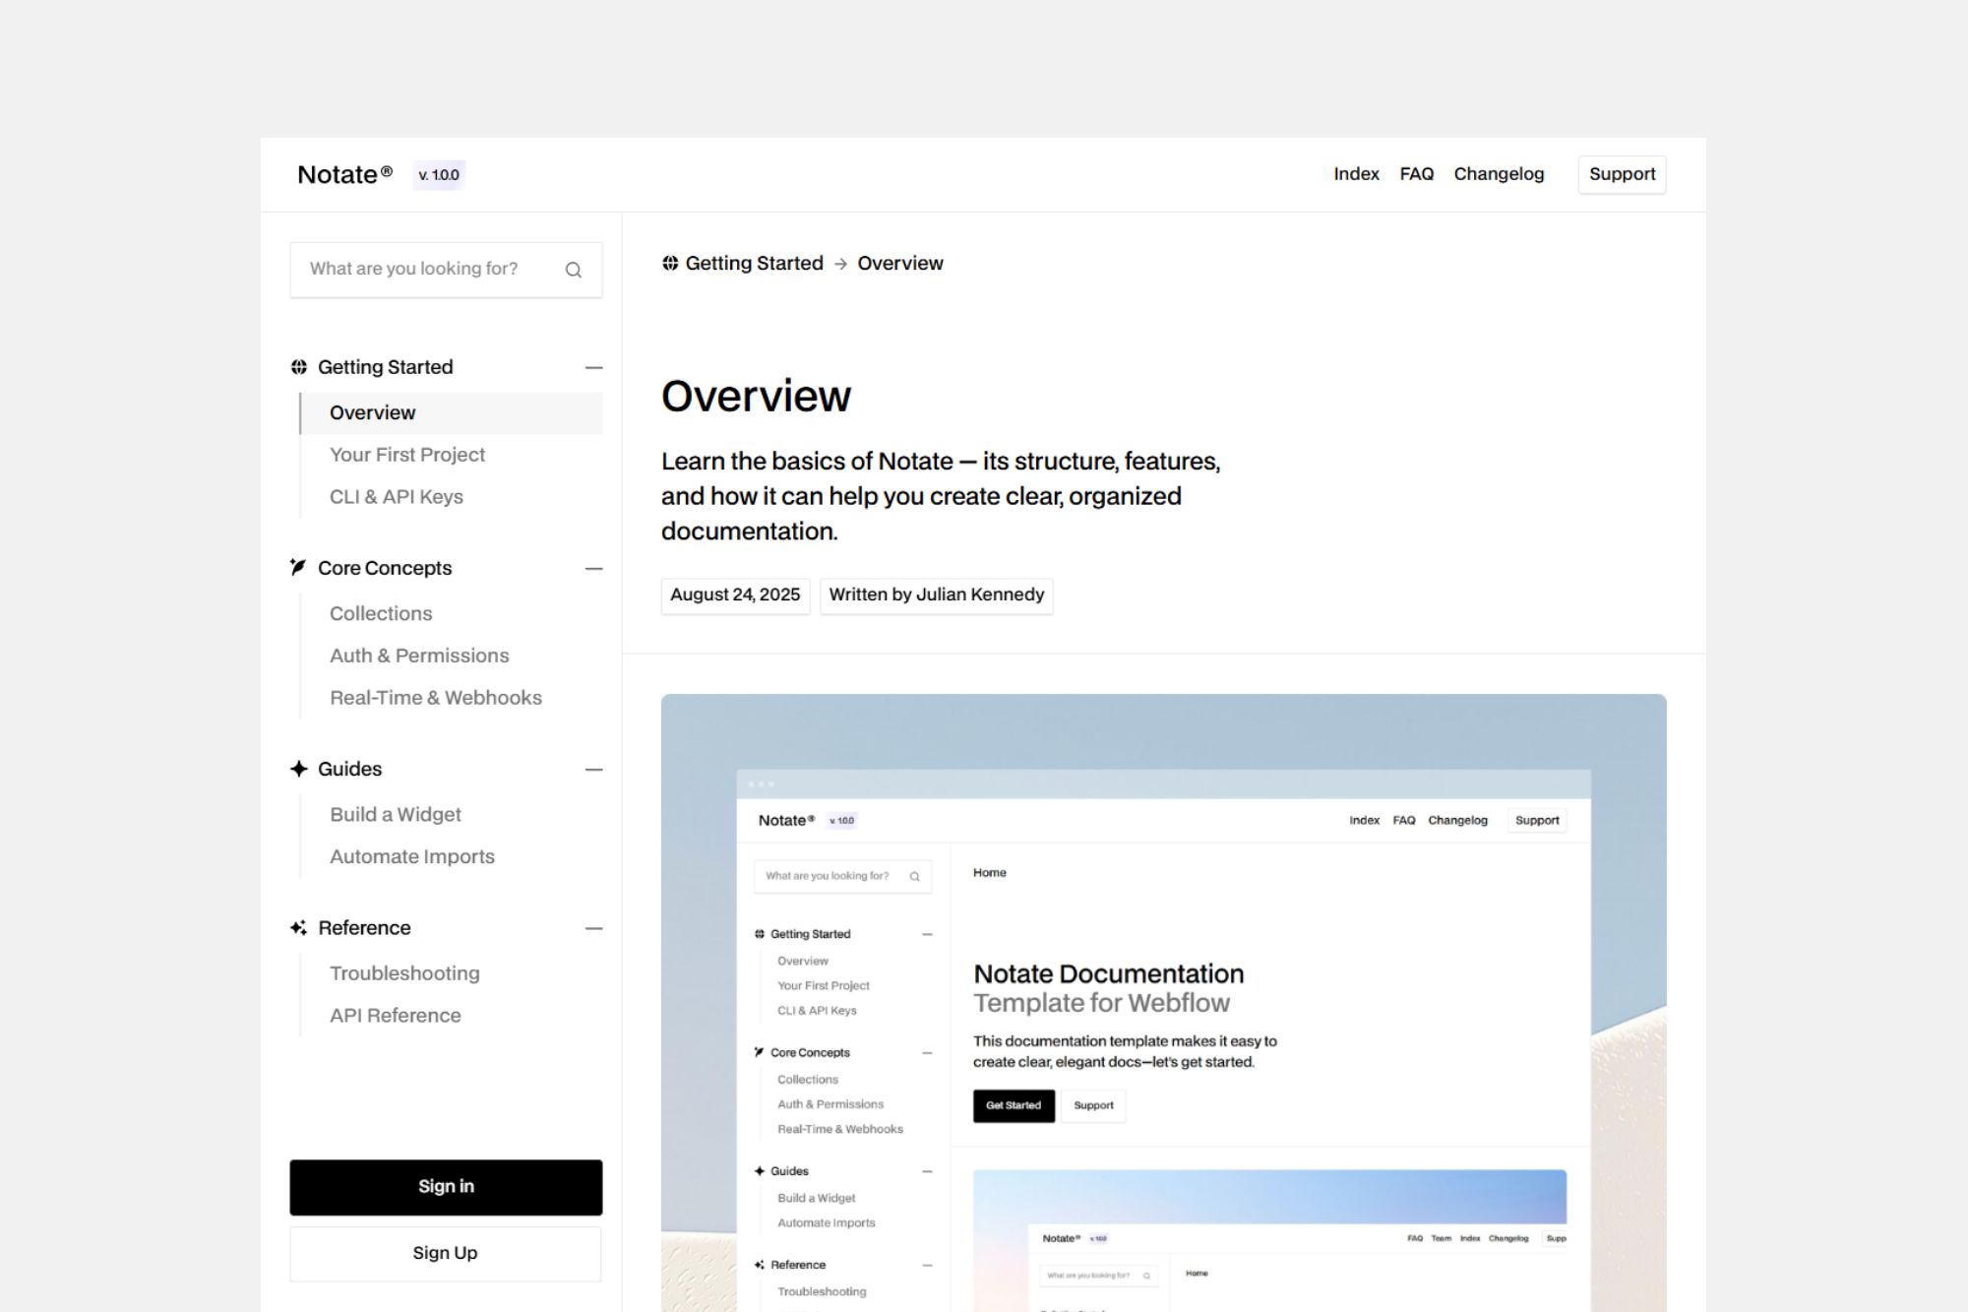Click the Sign Up button
This screenshot has width=1968, height=1312.
[x=446, y=1253]
